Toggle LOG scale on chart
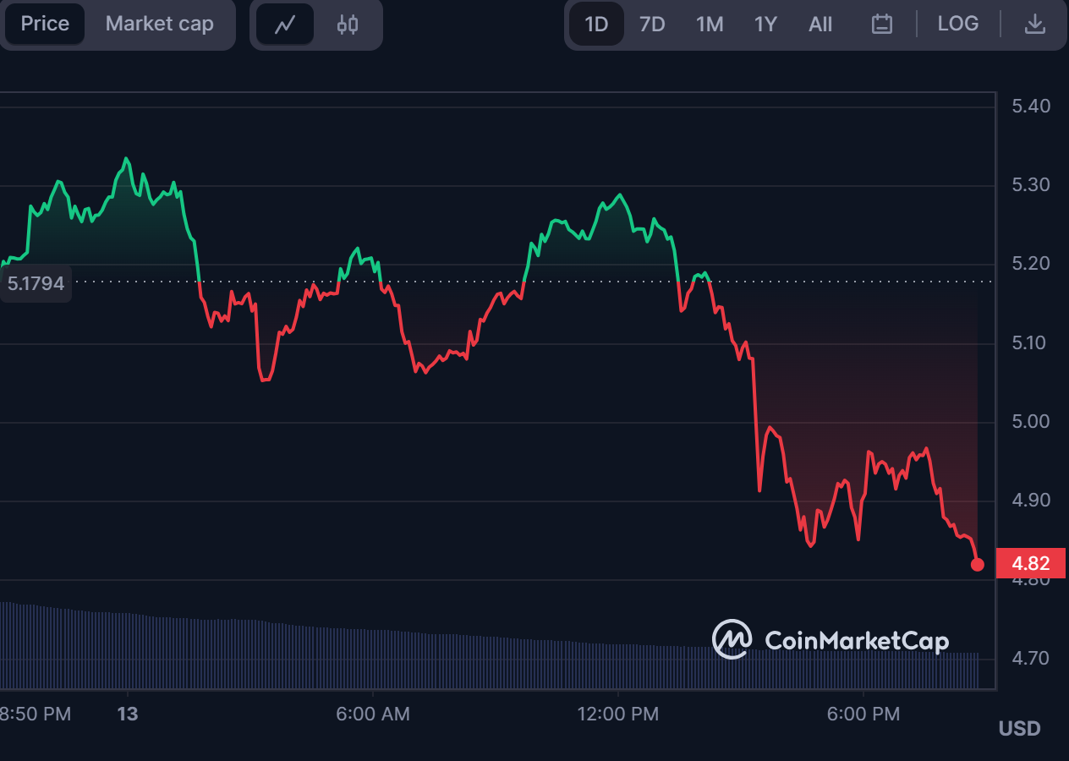 (957, 25)
